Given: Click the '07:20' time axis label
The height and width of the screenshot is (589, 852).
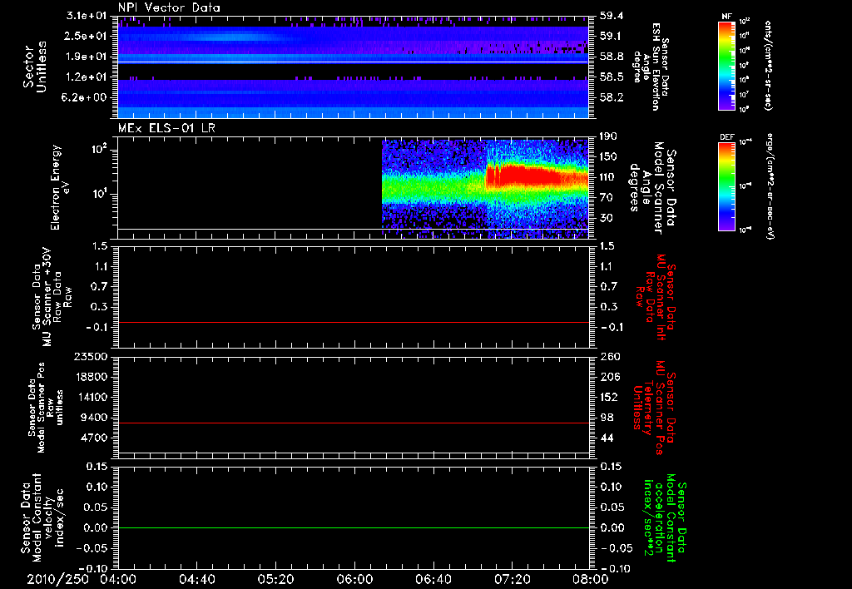Looking at the screenshot, I should coord(512,579).
